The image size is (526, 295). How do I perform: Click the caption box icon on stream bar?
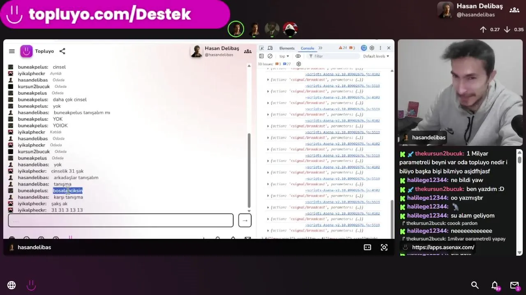[367, 247]
